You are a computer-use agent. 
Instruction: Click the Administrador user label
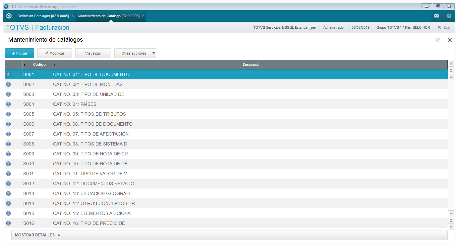pyautogui.click(x=334, y=27)
